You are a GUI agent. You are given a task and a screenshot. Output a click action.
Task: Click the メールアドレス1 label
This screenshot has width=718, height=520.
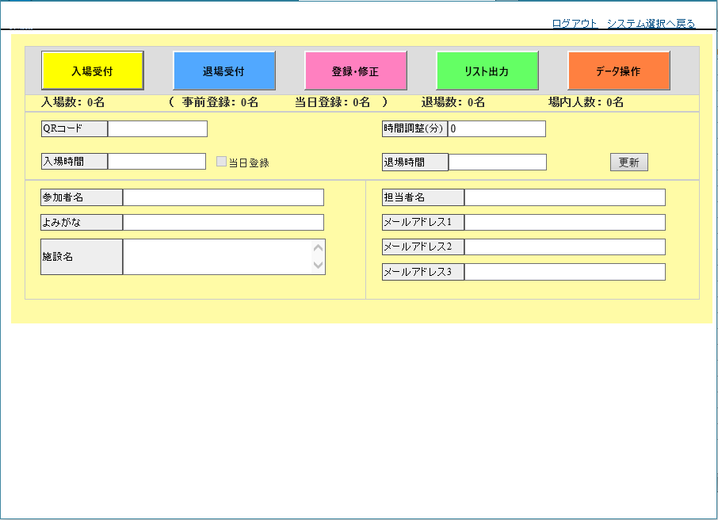423,222
